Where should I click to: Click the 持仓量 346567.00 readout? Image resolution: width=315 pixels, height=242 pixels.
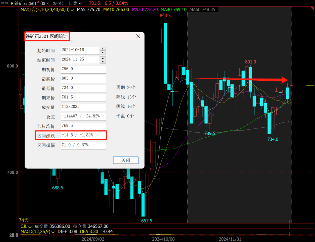click(x=91, y=226)
